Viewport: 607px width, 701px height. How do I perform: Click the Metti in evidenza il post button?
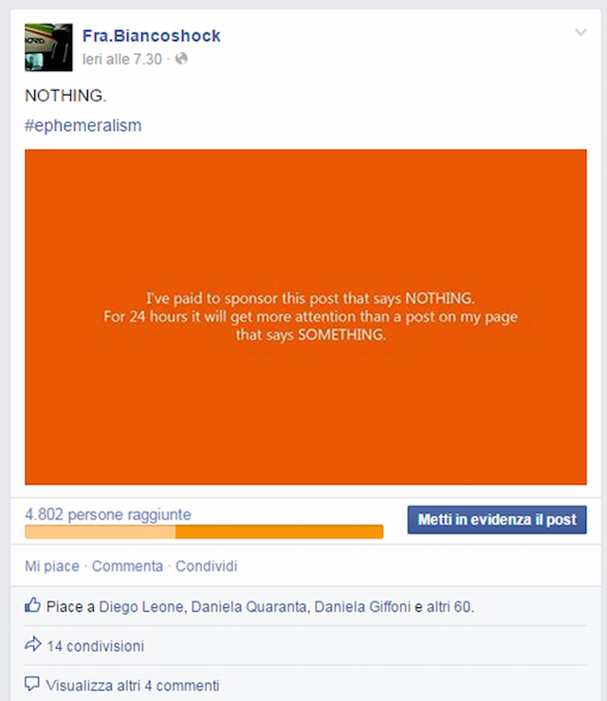[x=497, y=519]
